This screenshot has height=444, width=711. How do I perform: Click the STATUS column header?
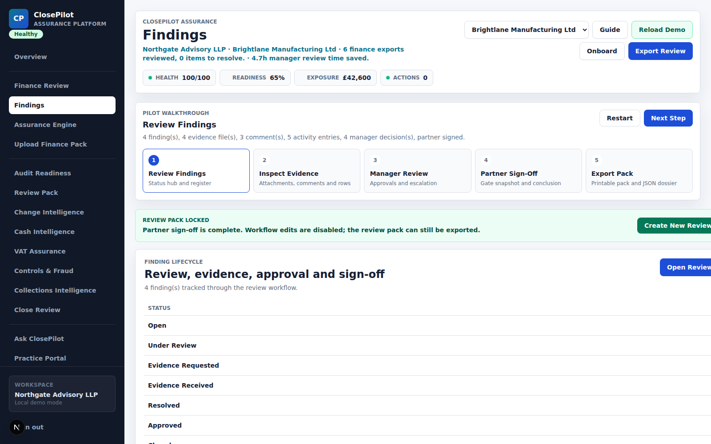tap(159, 308)
